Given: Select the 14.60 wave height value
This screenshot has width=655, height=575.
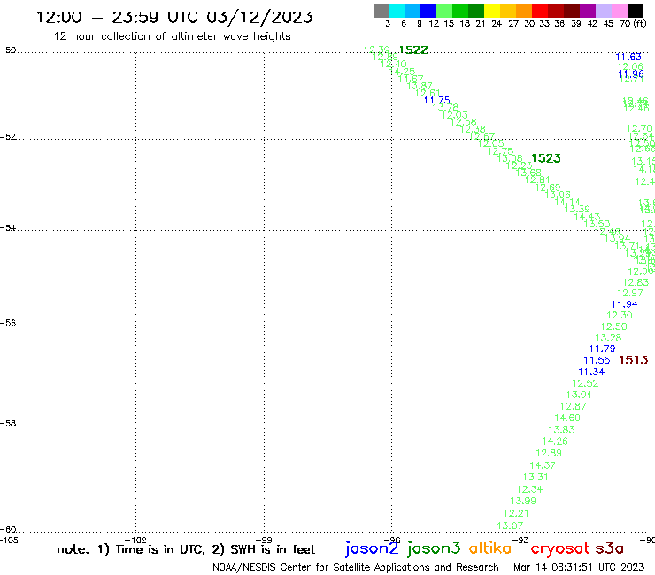Looking at the screenshot, I should (567, 418).
